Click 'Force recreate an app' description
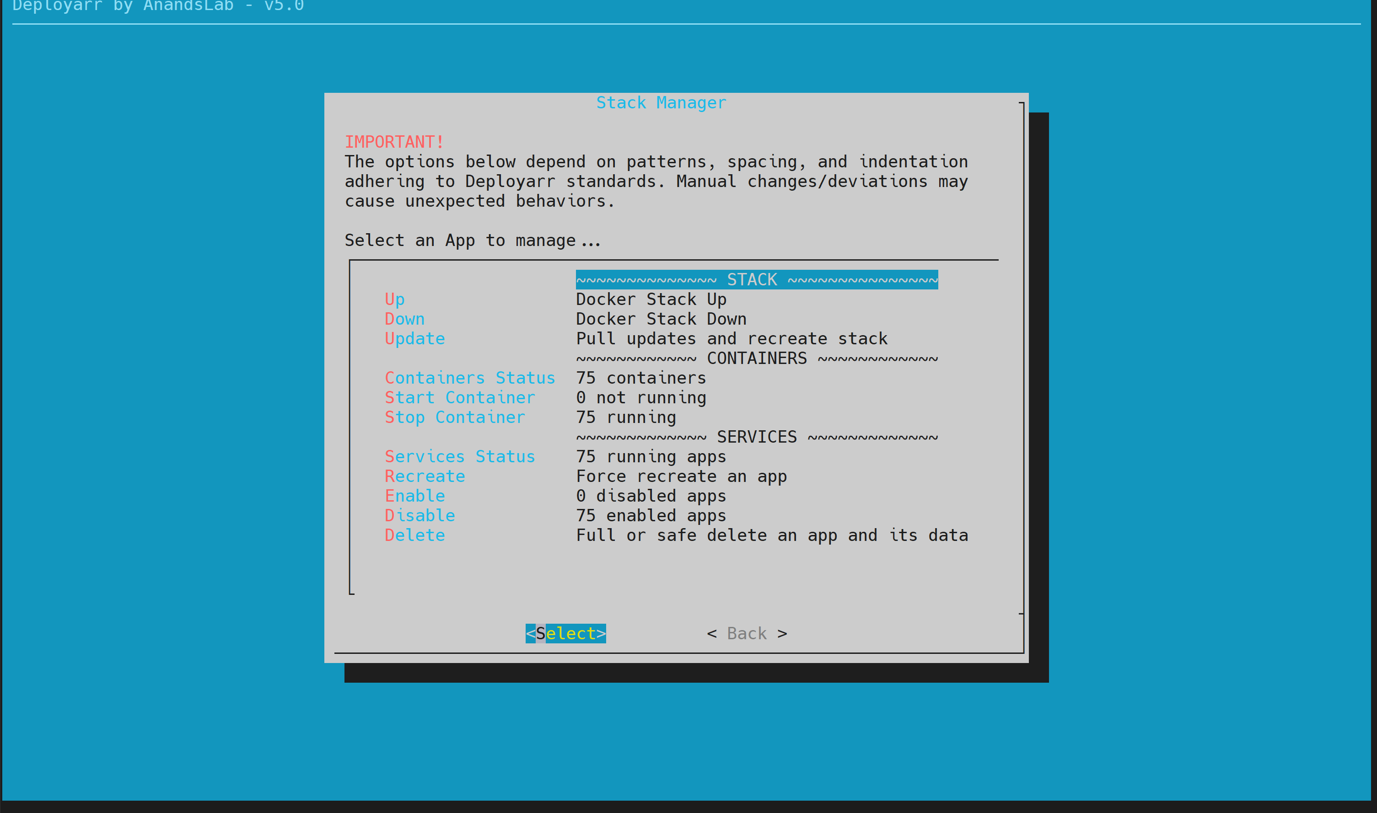 pyautogui.click(x=681, y=476)
